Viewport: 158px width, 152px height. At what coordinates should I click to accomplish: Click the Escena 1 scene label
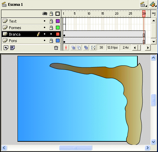(15, 4)
